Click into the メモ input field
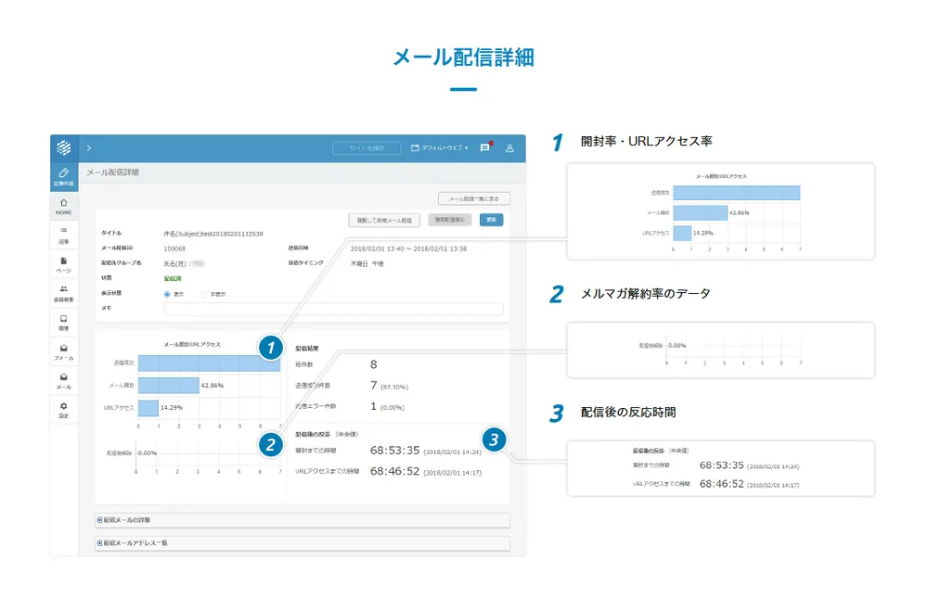 click(x=333, y=309)
